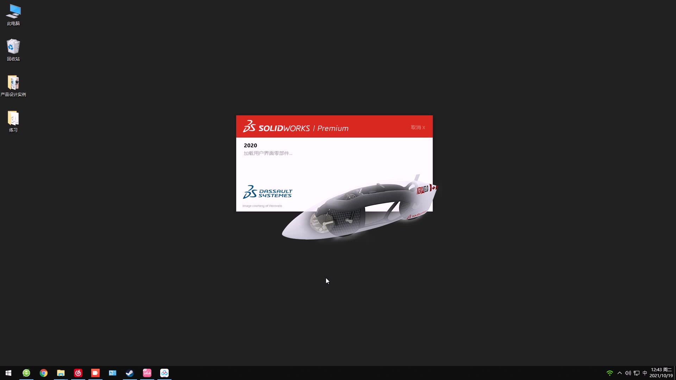Image resolution: width=676 pixels, height=380 pixels.
Task: Click the 加载用户界面零部件 status text
Action: click(268, 153)
